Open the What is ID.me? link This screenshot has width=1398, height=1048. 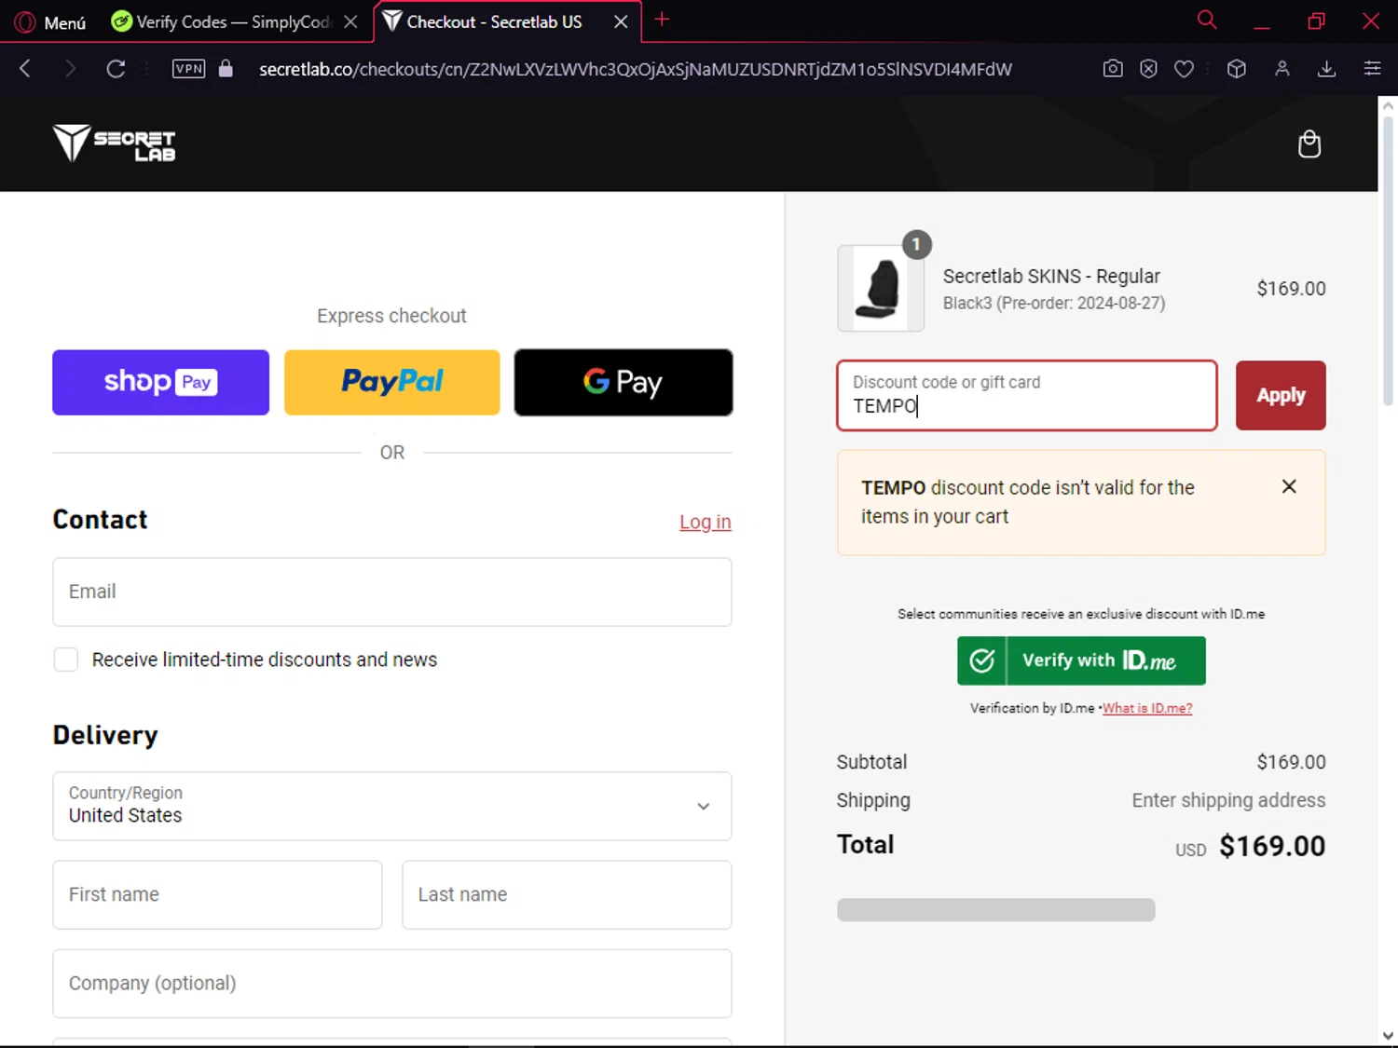click(1147, 708)
